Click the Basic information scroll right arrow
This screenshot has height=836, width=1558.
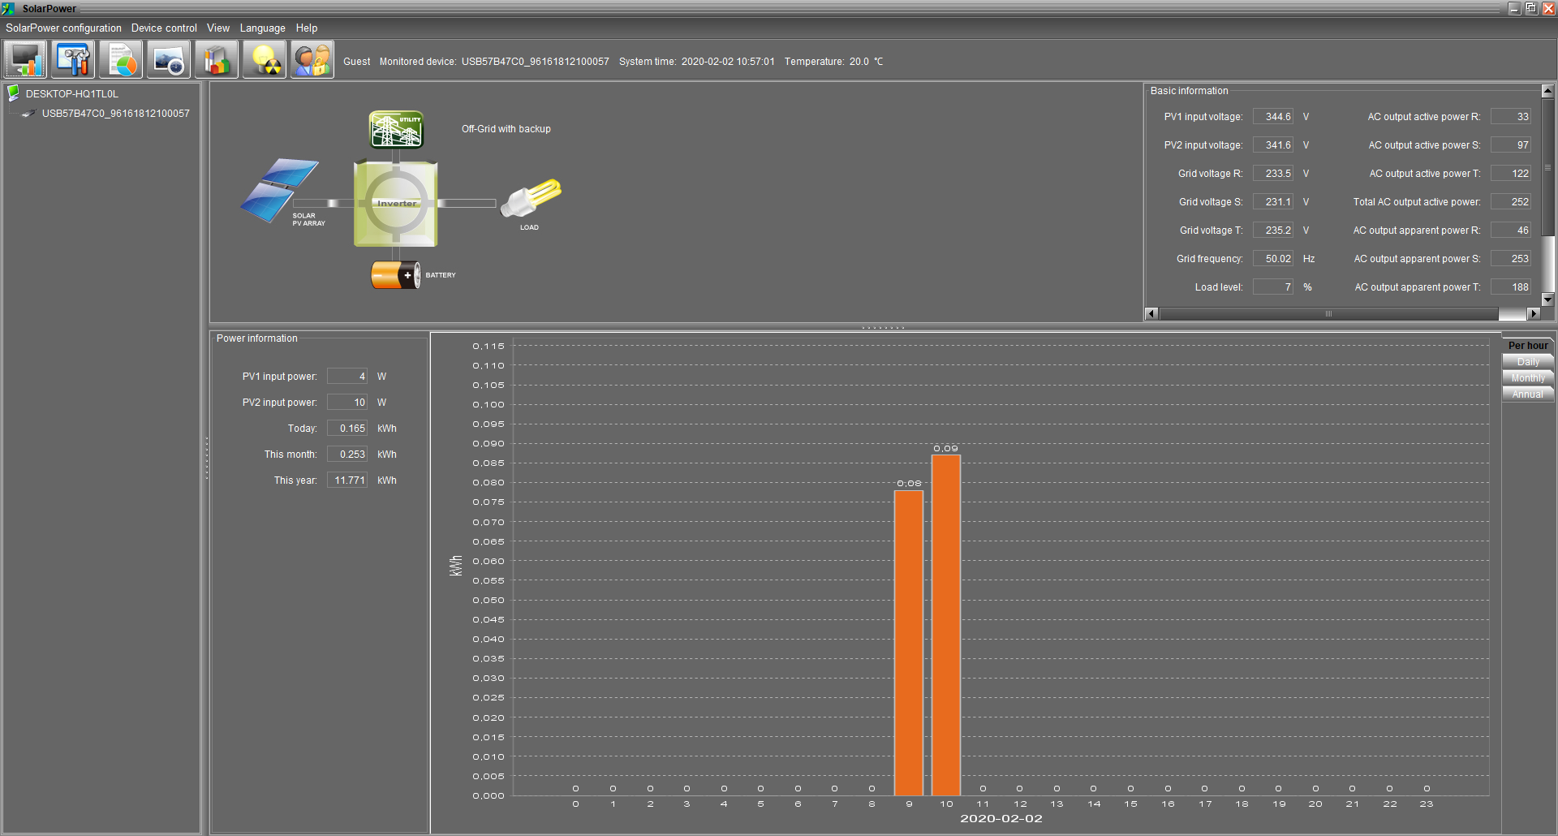(1533, 314)
